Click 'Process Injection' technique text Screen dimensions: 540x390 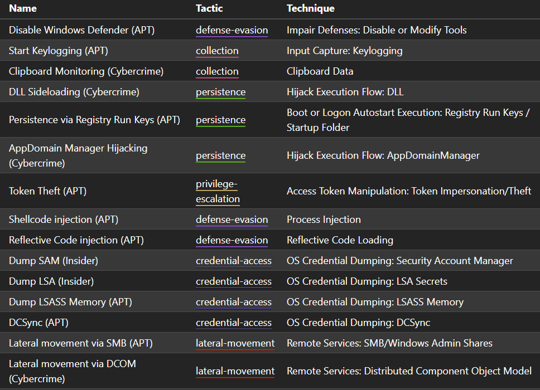pyautogui.click(x=324, y=220)
